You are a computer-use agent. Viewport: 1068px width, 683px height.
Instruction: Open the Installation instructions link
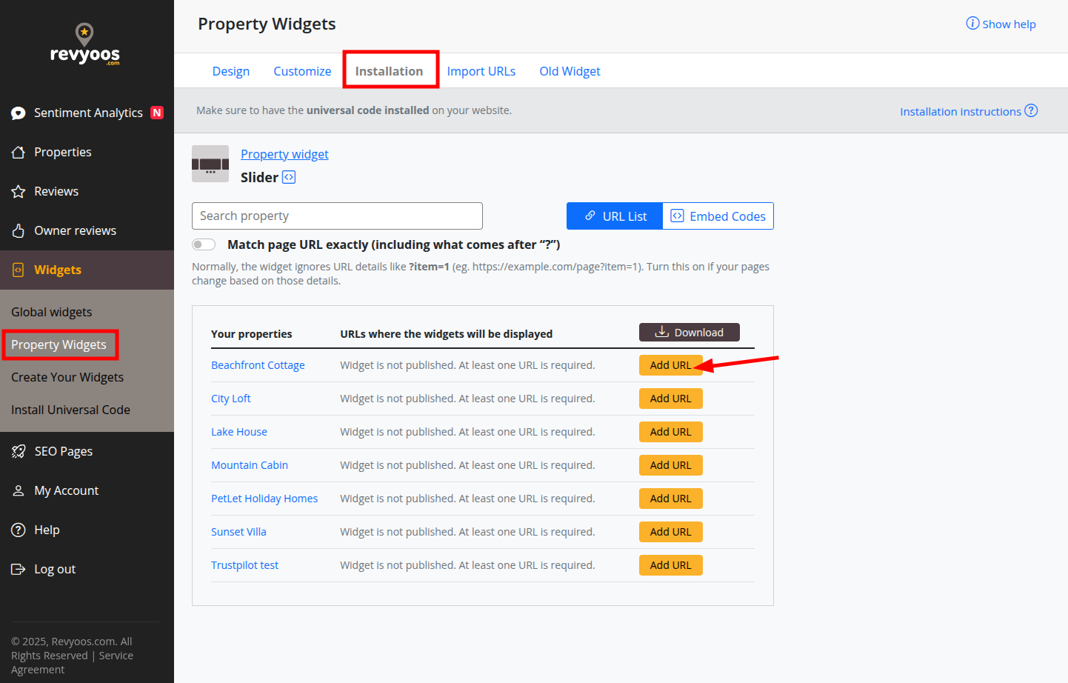(x=961, y=111)
